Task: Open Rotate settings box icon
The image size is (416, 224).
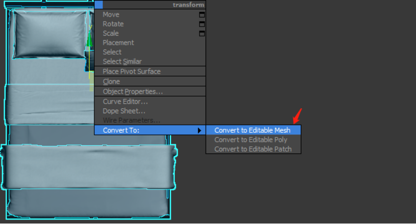Action: pyautogui.click(x=202, y=24)
